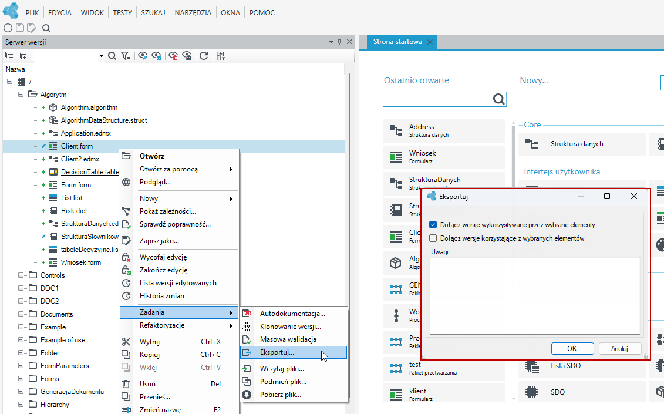Click Anuluj in the Eksportuj dialog

click(619, 349)
